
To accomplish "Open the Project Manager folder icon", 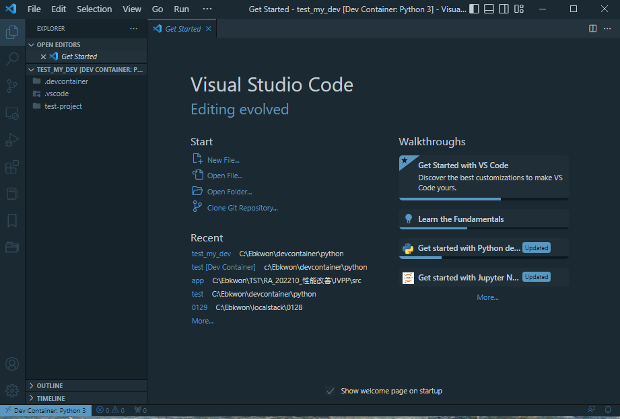I will click(x=12, y=247).
